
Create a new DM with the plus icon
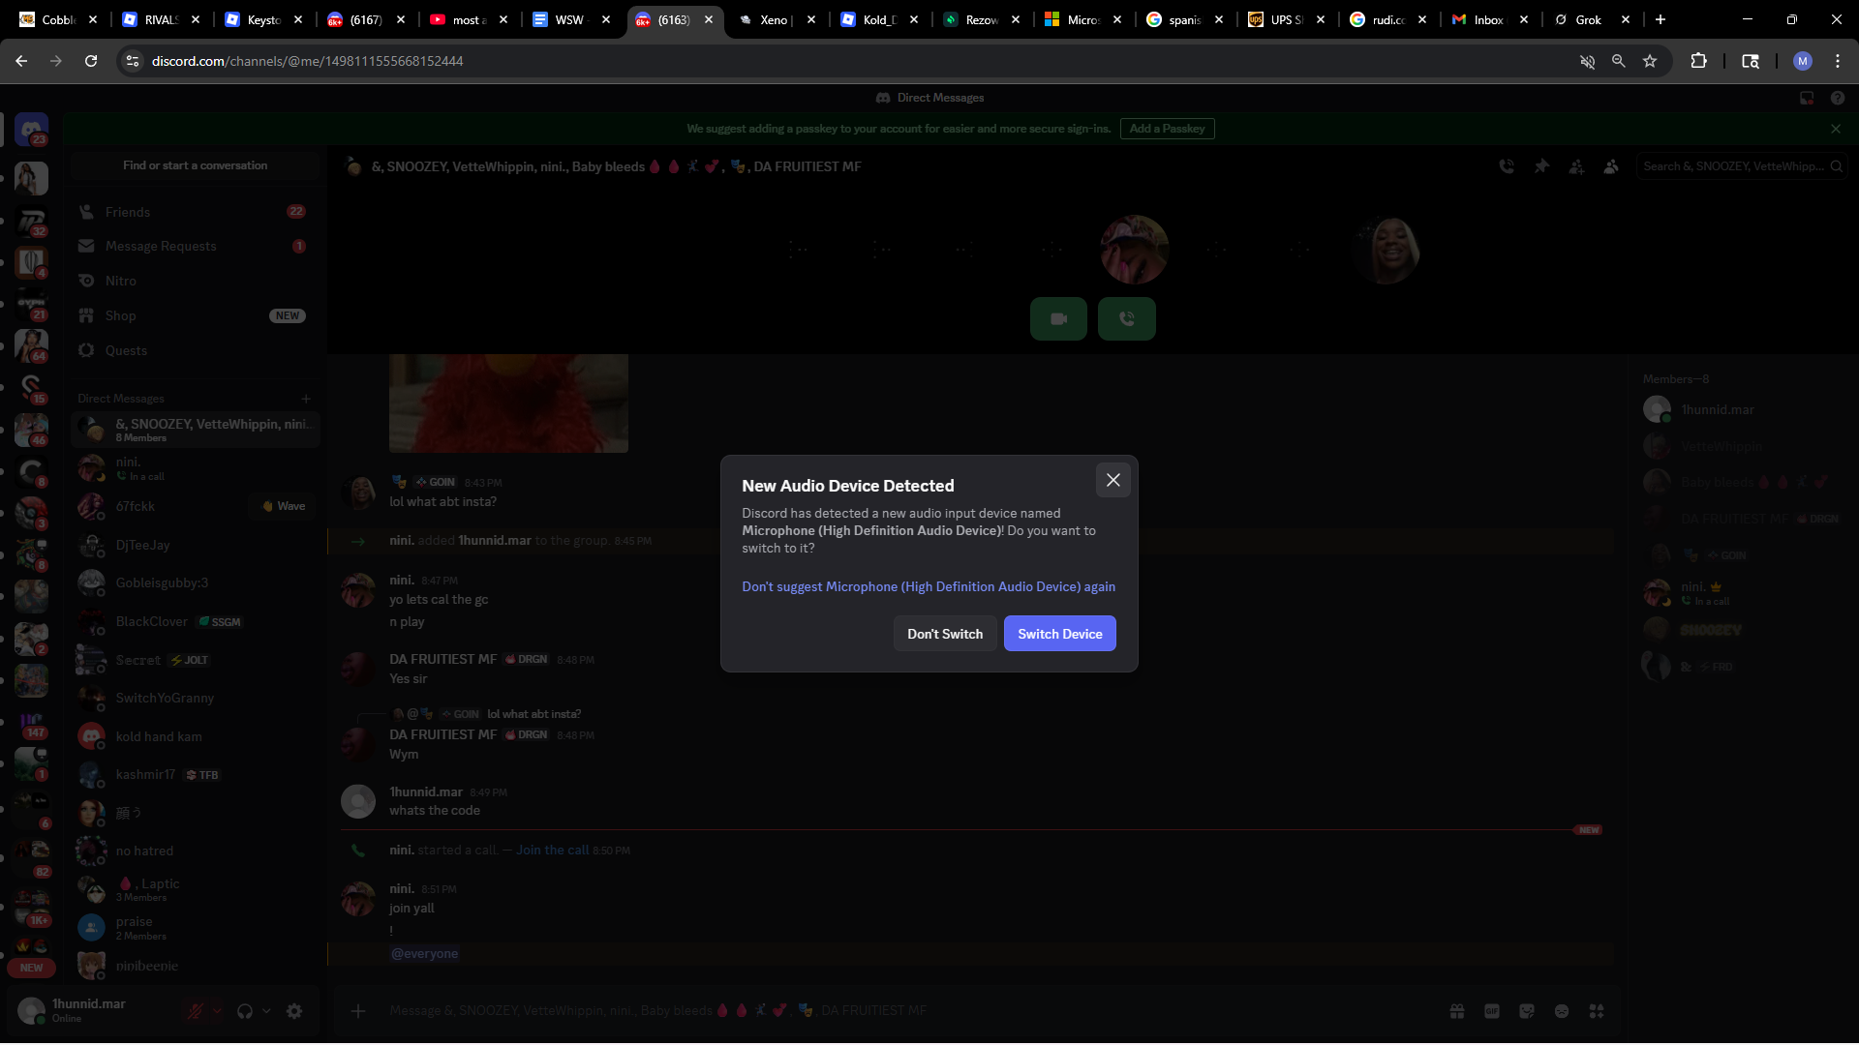point(306,399)
